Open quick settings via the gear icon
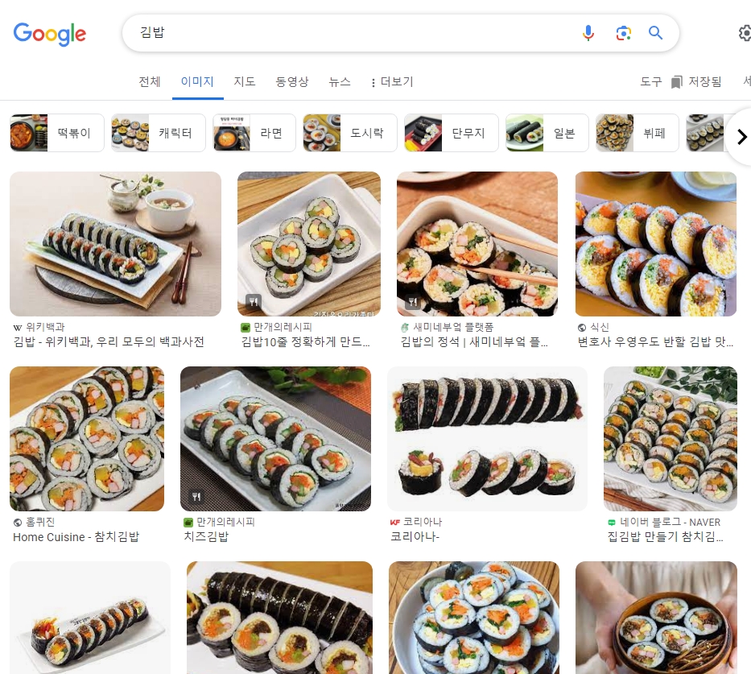Image resolution: width=751 pixels, height=674 pixels. coord(745,33)
